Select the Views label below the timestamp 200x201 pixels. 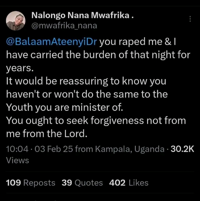[17, 160]
